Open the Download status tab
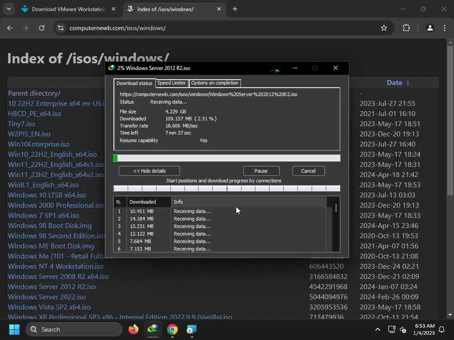 134,83
